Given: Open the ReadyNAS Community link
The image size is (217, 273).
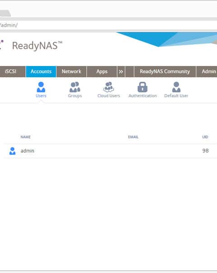Looking at the screenshot, I should (x=165, y=71).
